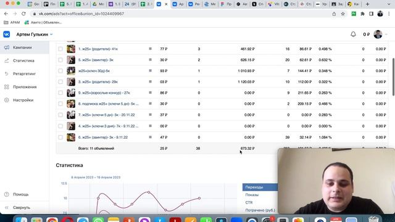Open the Extensions puzzle icon

click(x=362, y=14)
